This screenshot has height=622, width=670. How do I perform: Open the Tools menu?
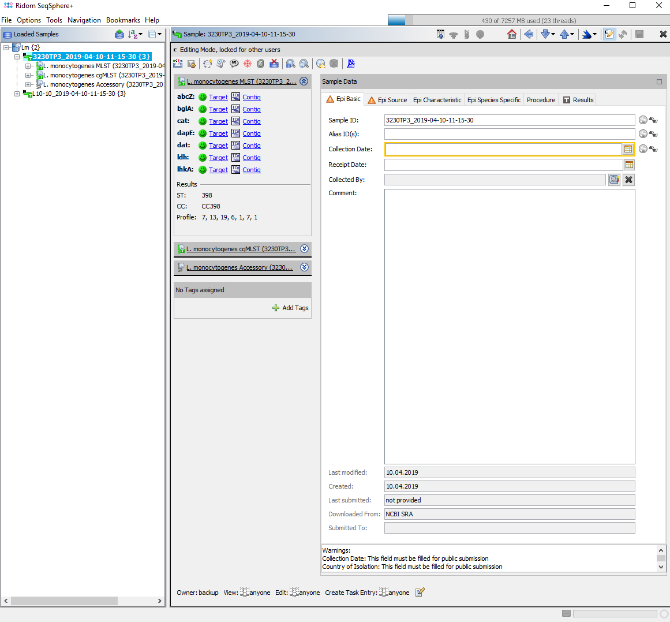[x=54, y=20]
